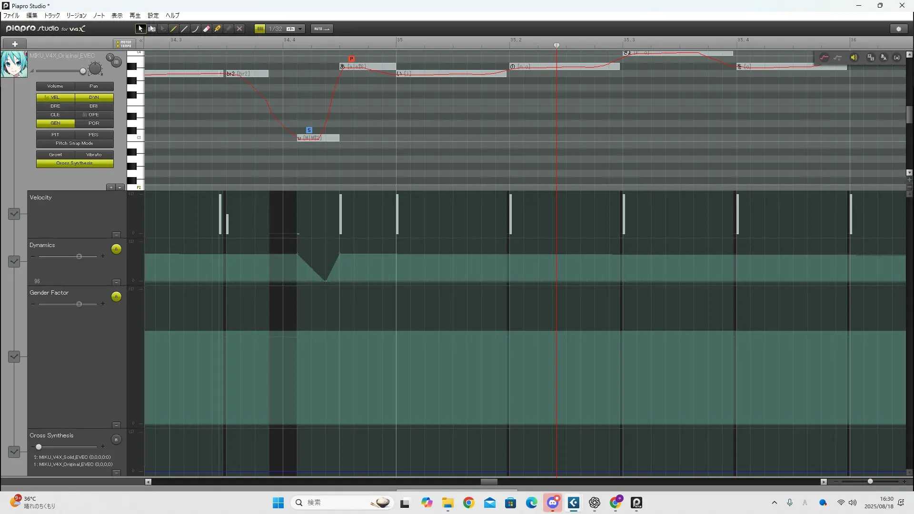Select the arrow pointer tool

click(140, 29)
